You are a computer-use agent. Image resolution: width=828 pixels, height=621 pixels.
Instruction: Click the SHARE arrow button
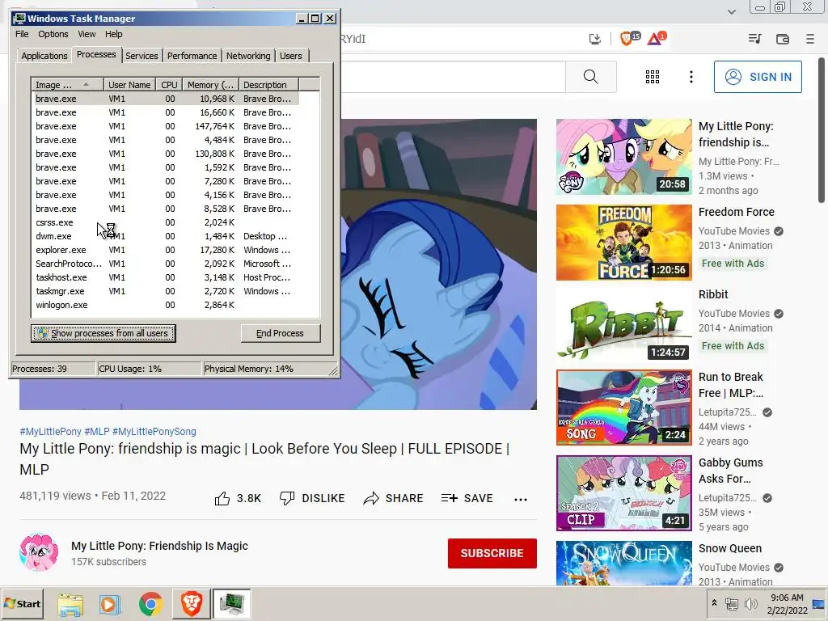393,498
